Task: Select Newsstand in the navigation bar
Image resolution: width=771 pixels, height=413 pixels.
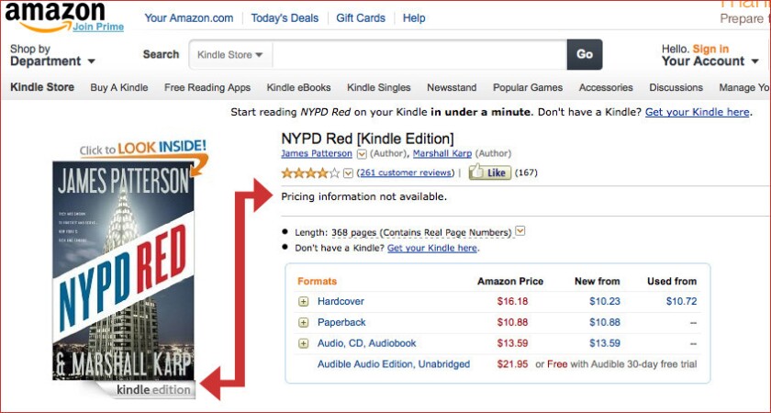Action: coord(452,87)
